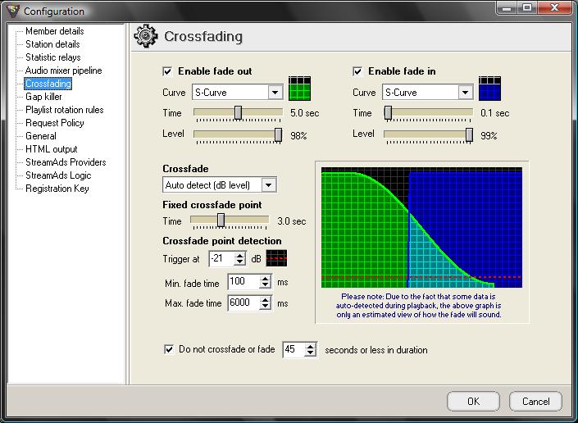Toggle the Enable fade in checkbox
The width and height of the screenshot is (578, 423).
357,71
